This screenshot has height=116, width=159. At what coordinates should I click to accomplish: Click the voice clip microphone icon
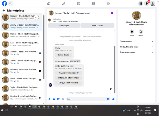click(x=49, y=99)
